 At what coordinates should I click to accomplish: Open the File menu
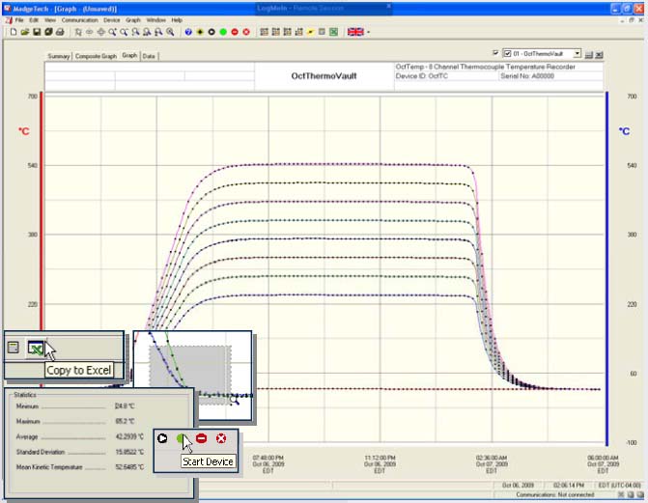(x=19, y=20)
